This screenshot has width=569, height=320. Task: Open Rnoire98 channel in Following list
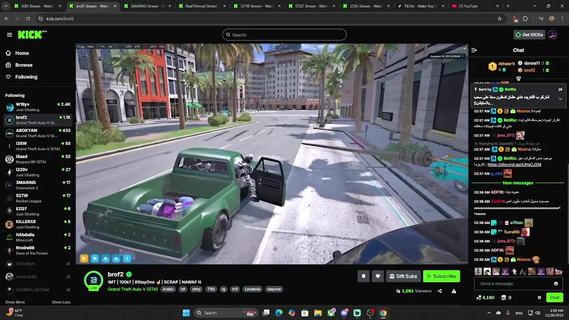(38, 250)
